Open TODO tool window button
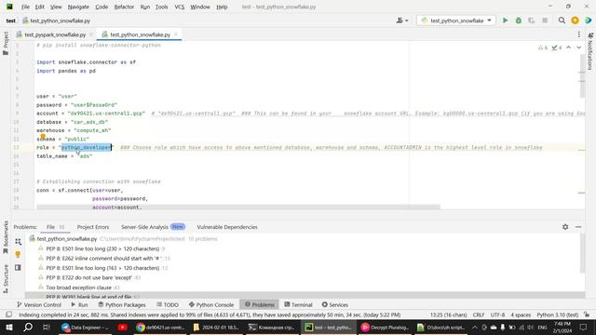Image resolution: width=596 pixels, height=335 pixels. point(168,304)
